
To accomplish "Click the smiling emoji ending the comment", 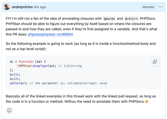I will pos(146,101).
